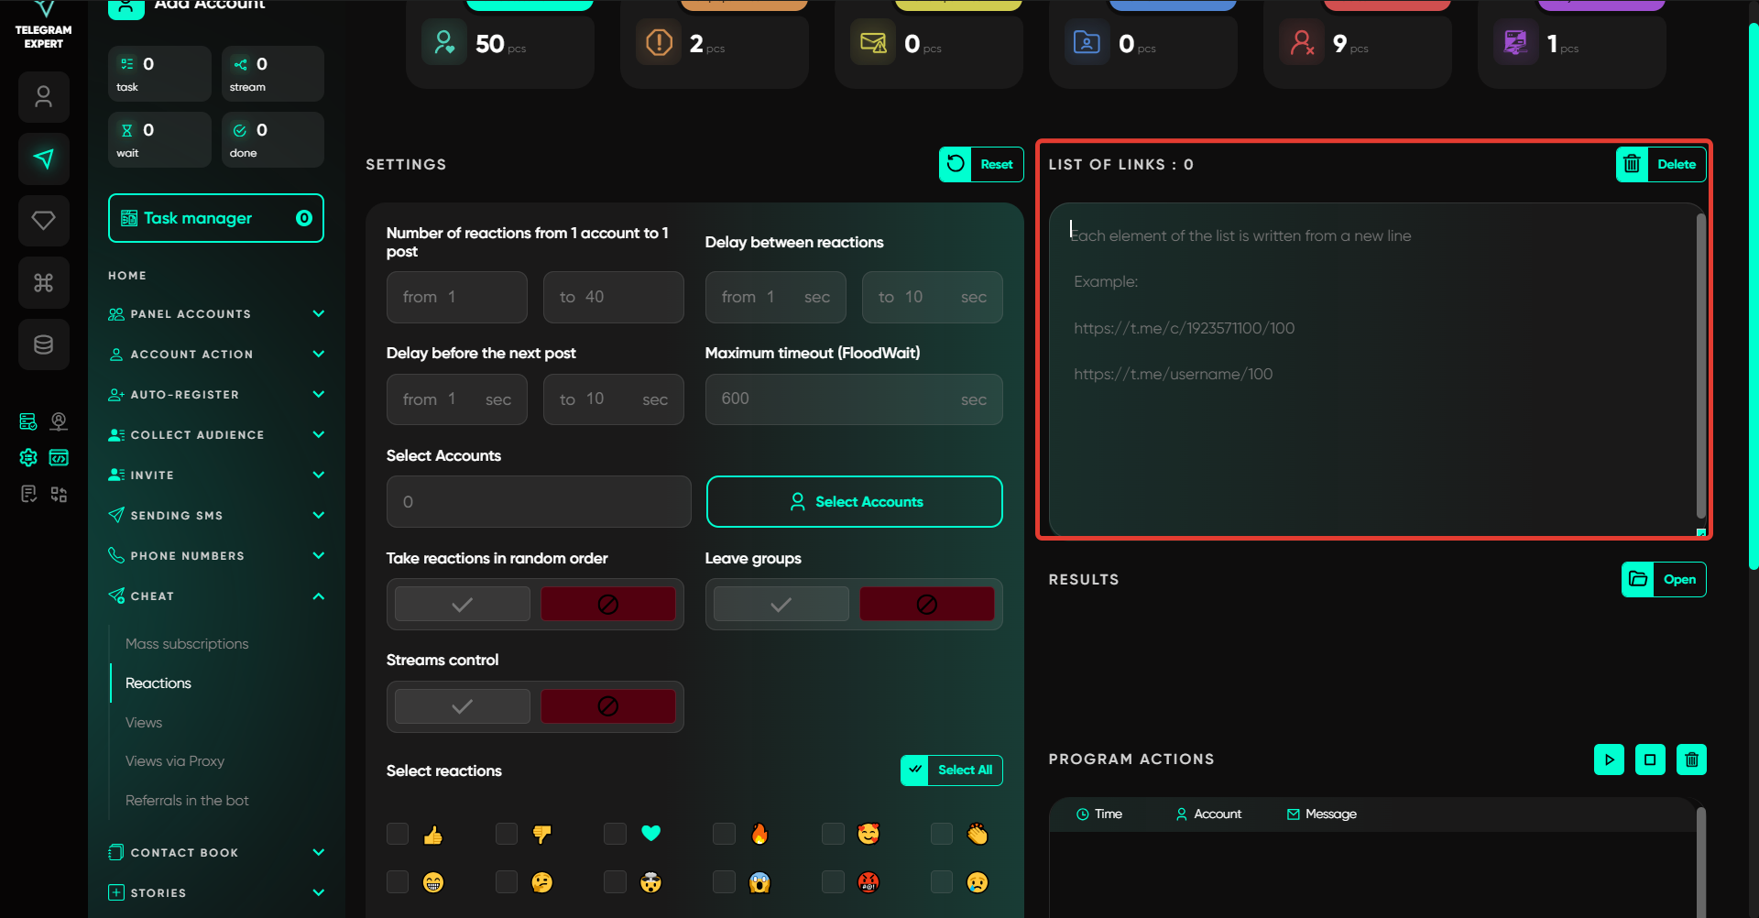Click the Reset settings button

pos(981,165)
